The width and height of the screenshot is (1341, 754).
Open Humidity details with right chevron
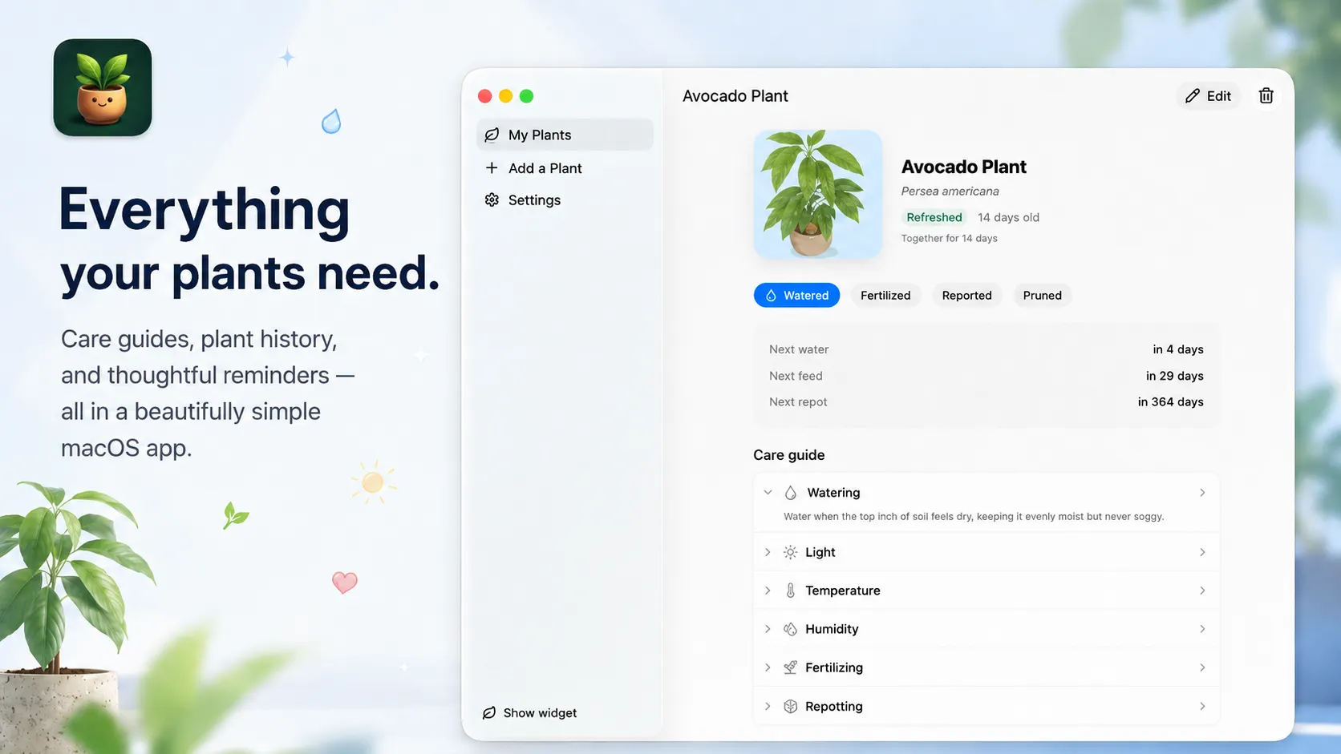(x=1202, y=629)
